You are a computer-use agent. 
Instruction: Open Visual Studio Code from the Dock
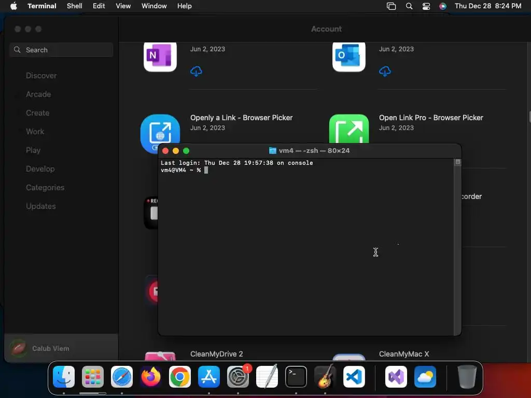[x=354, y=377]
